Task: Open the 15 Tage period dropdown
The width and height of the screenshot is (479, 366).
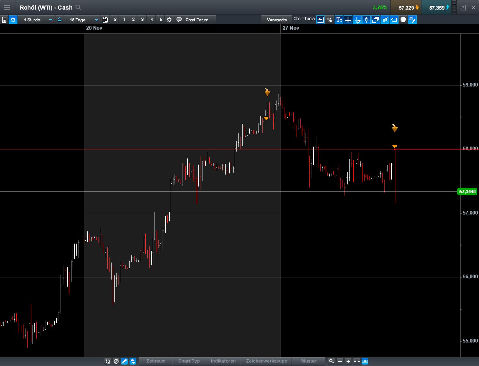Action: point(82,20)
